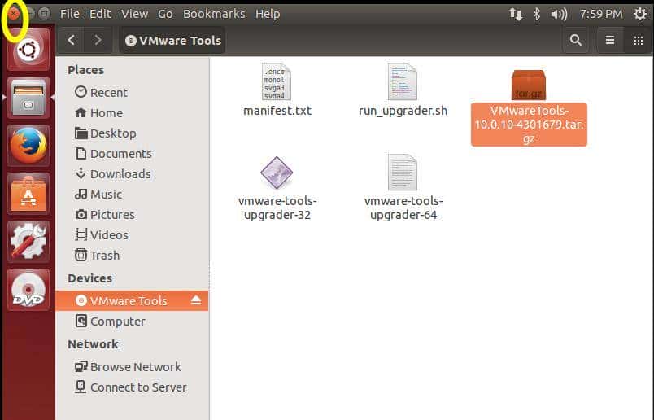Viewport: 654px width, 420px height.
Task: Select the run_upgrader.sh script icon
Action: [402, 82]
